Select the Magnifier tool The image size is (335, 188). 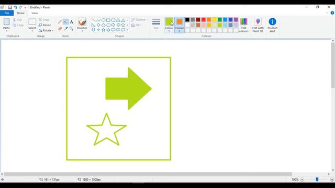[x=71, y=29]
